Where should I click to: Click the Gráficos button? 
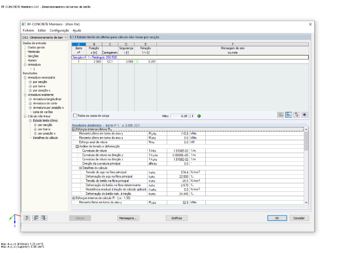click(176, 218)
